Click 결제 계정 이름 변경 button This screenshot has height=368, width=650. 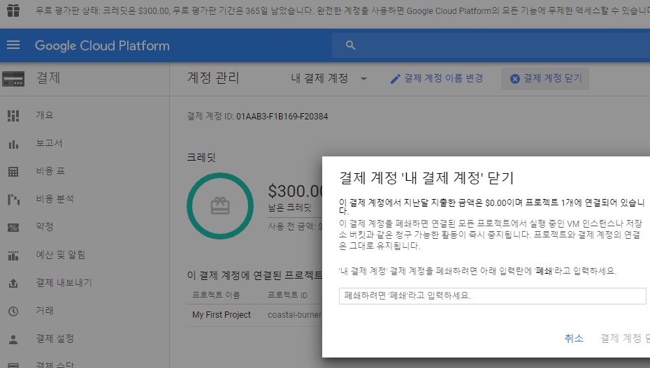(437, 78)
